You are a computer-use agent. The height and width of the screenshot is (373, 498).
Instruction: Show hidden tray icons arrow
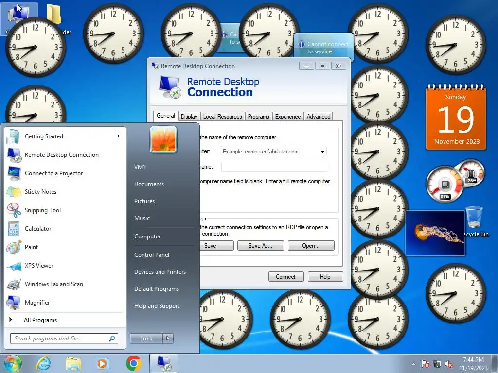tap(413, 364)
